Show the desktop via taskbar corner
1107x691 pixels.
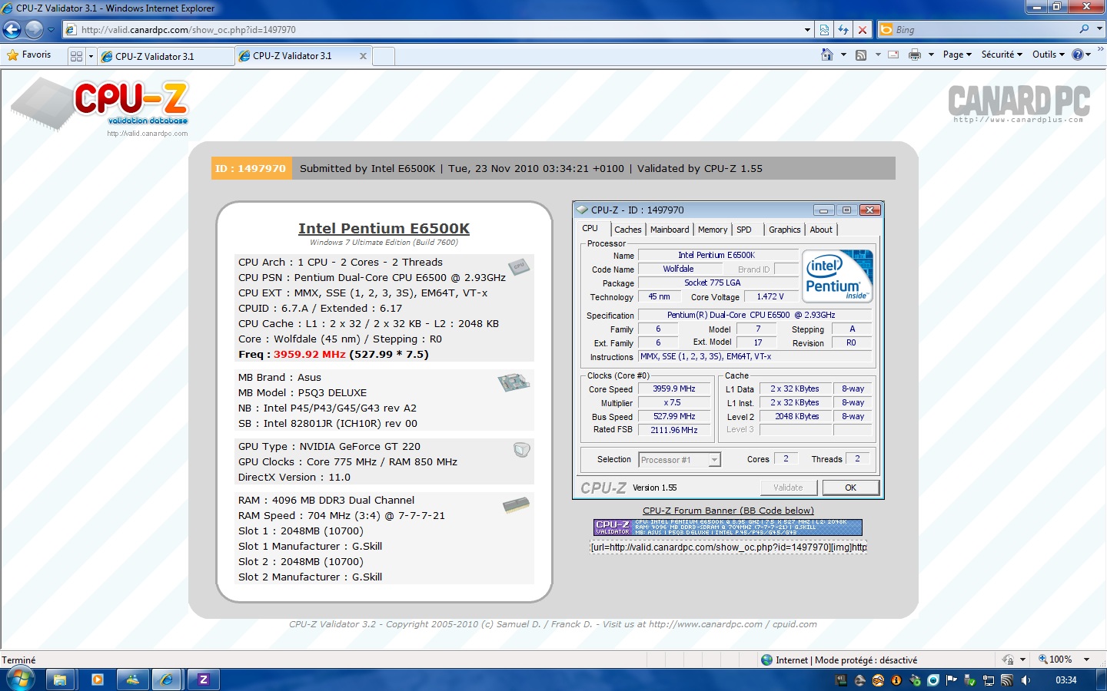pos(1100,679)
